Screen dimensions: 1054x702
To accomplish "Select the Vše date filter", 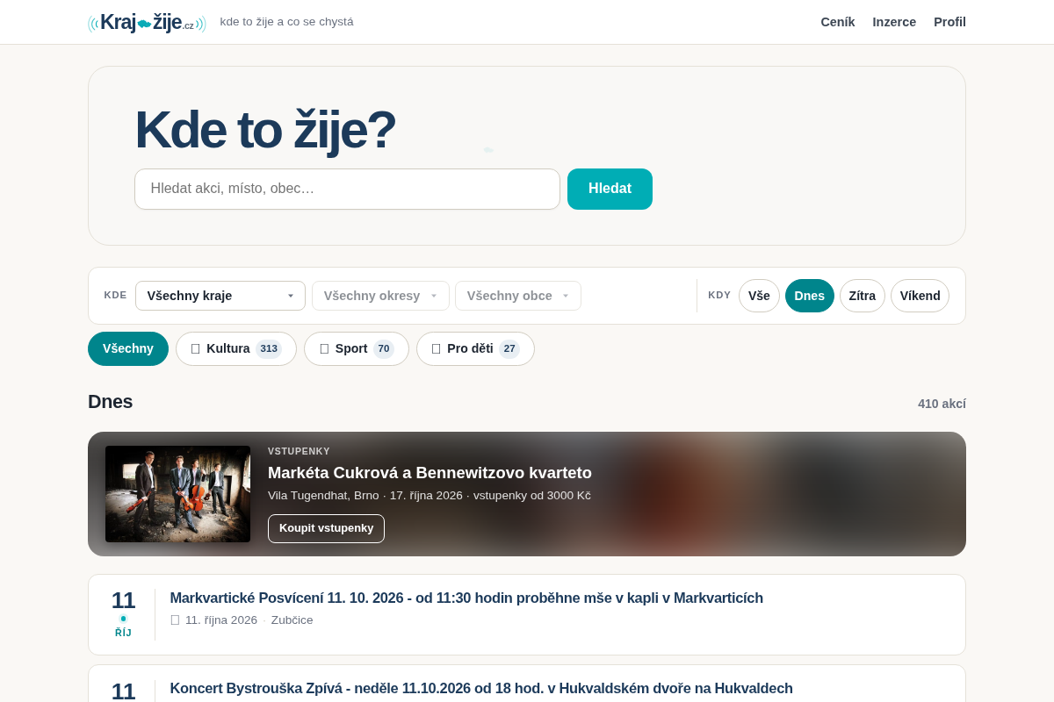I will [x=759, y=296].
